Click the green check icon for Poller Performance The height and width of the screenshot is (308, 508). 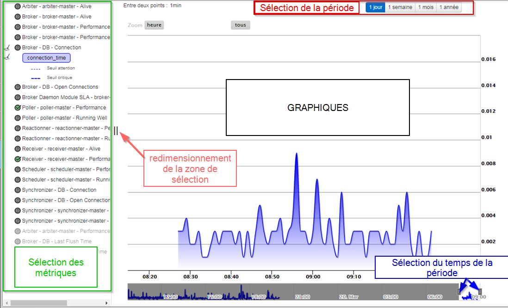coord(18,108)
